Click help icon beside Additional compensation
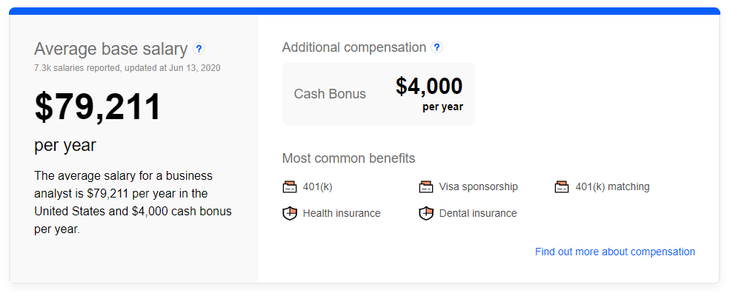Screen dimensions: 730x293 pyautogui.click(x=437, y=47)
